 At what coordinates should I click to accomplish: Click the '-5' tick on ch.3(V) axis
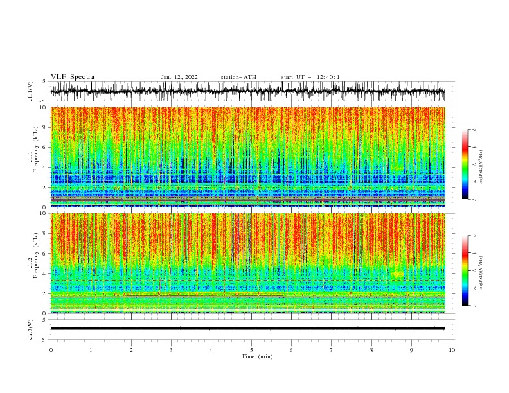coord(44,340)
